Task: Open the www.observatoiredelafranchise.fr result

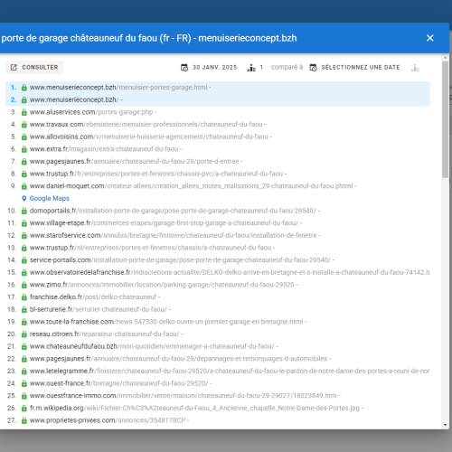Action: tap(230, 272)
